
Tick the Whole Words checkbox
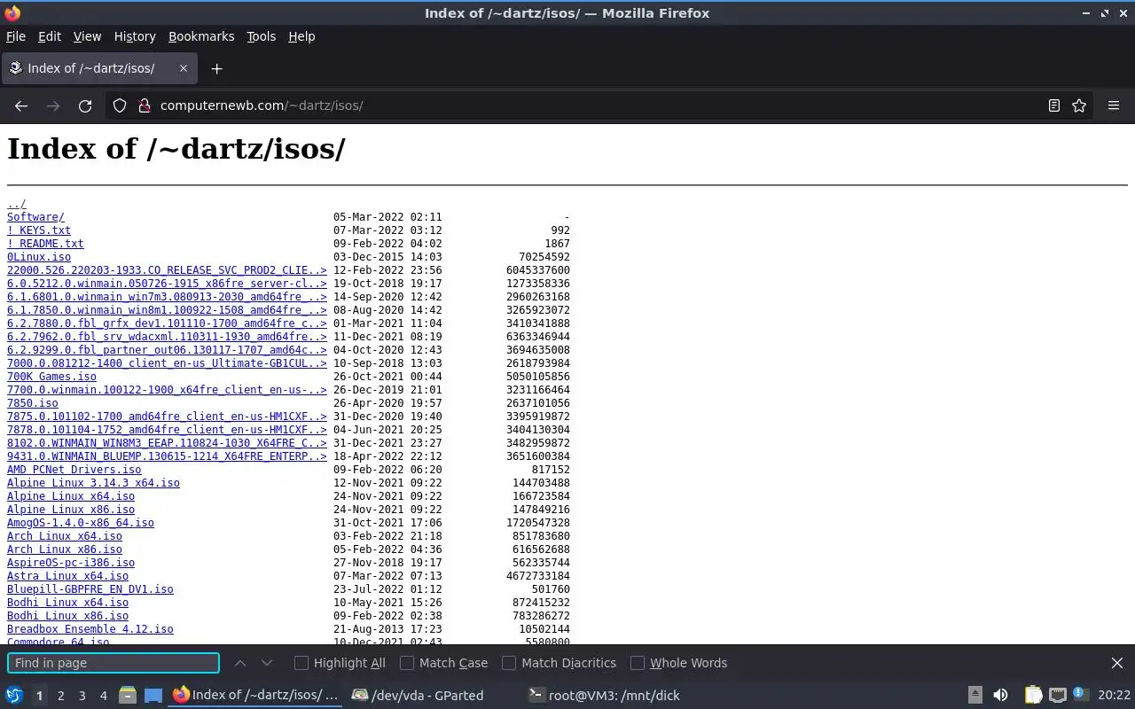[x=638, y=663]
